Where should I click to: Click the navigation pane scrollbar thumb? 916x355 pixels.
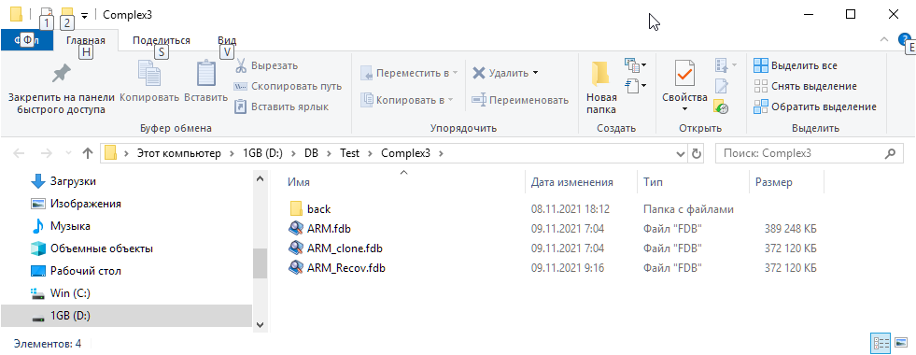260,263
